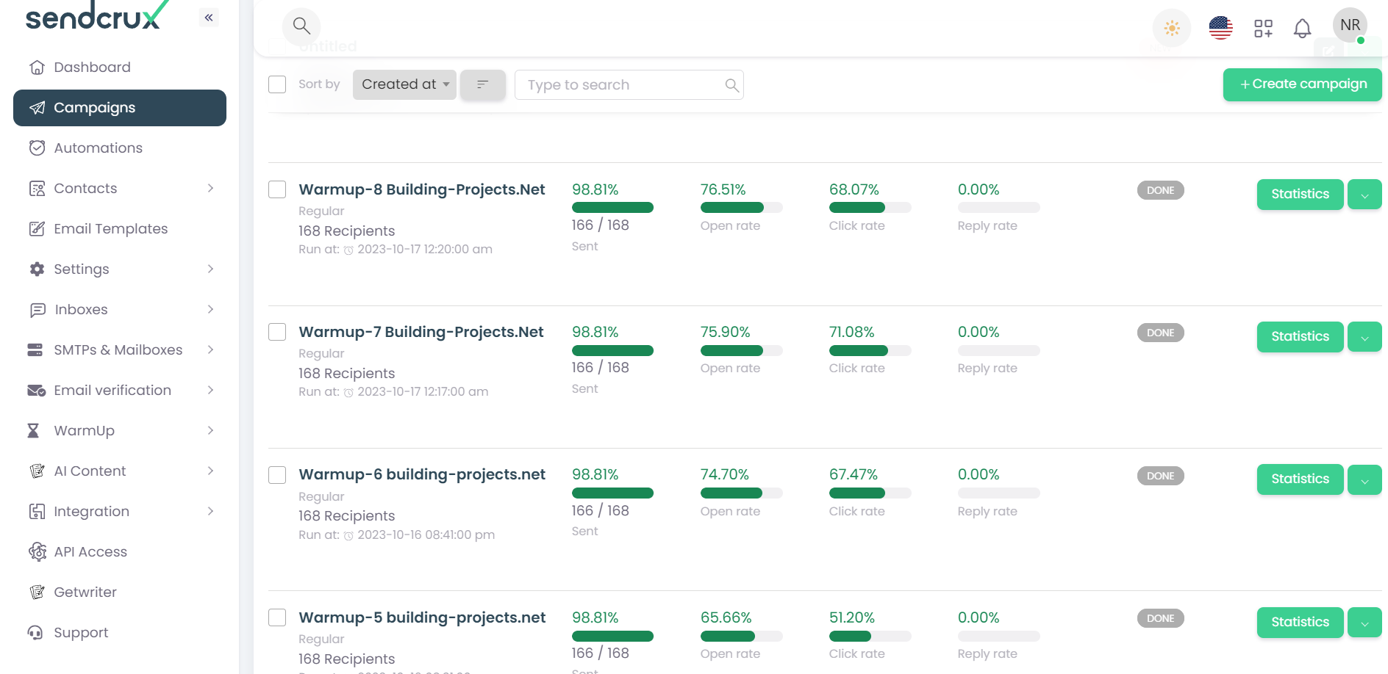1388x674 pixels.
Task: Go to Dashboard in the sidebar
Action: point(92,68)
